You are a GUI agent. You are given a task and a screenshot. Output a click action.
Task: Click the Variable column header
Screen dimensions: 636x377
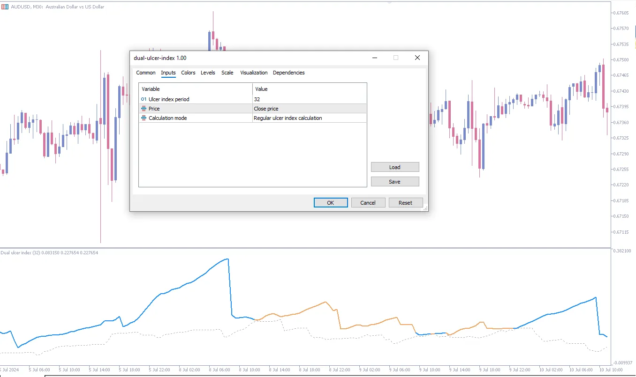coord(196,89)
